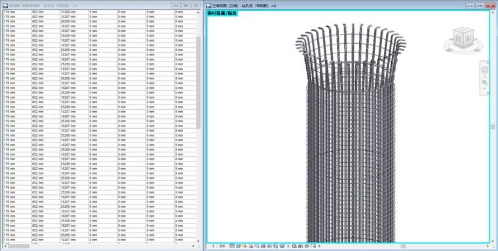Click the schedule horizontal scrollbar thumb
Viewport: 498px width, 251px height.
19,246
